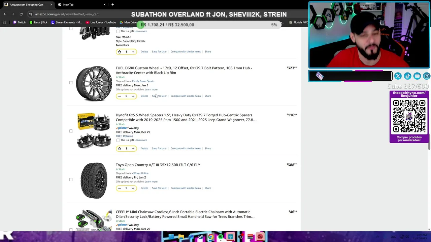Share the FUEL D680 wheel item
This screenshot has width=431, height=242.
point(208,96)
